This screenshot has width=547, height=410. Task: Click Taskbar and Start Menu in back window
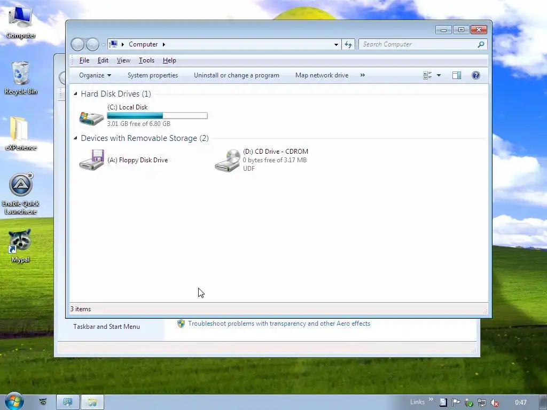coord(106,327)
